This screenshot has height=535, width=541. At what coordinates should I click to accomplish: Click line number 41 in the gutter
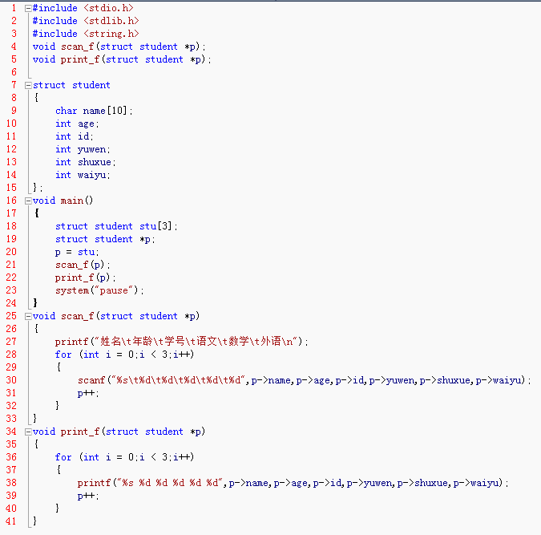(x=11, y=521)
